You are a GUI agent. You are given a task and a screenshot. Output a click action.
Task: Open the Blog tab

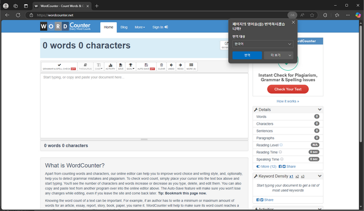(124, 27)
